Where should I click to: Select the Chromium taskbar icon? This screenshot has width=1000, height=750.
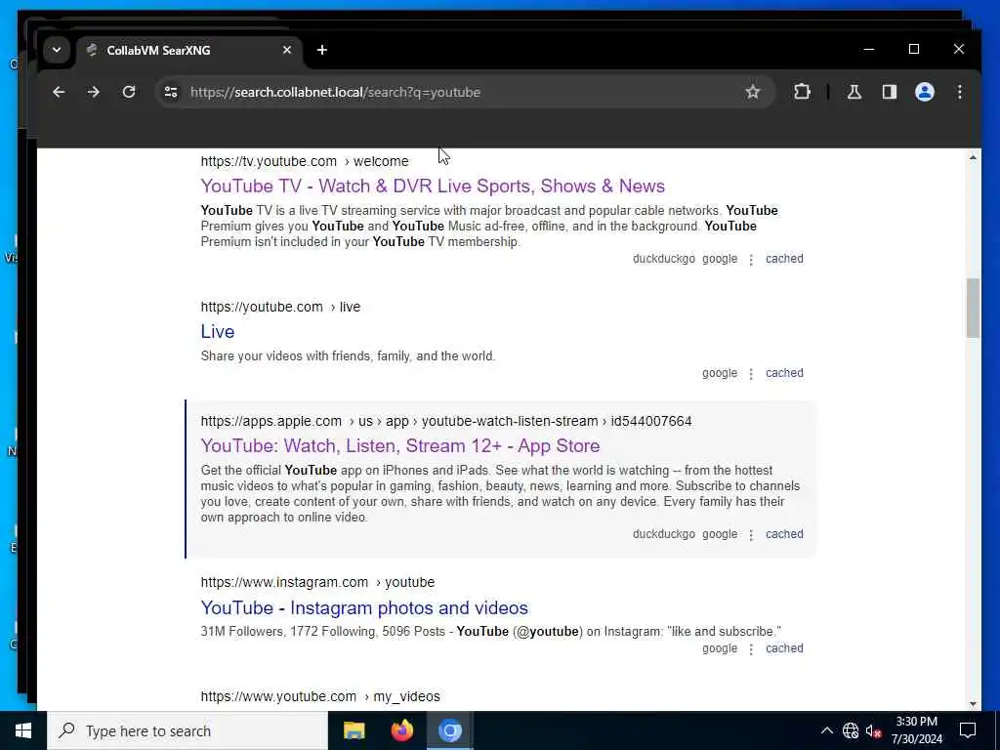click(x=449, y=730)
